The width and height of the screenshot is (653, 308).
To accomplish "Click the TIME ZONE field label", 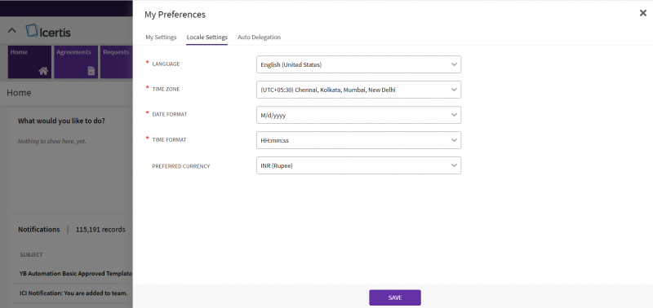I will coord(166,89).
